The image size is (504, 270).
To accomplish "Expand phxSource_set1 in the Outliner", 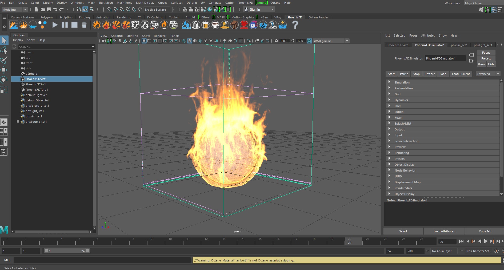I will [x=18, y=122].
